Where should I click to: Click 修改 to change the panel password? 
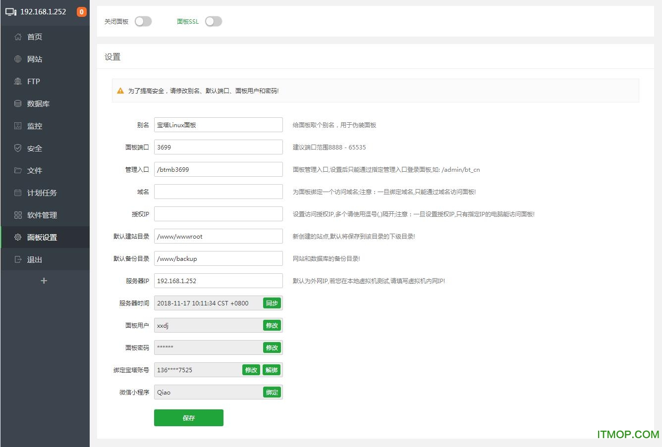tap(272, 348)
